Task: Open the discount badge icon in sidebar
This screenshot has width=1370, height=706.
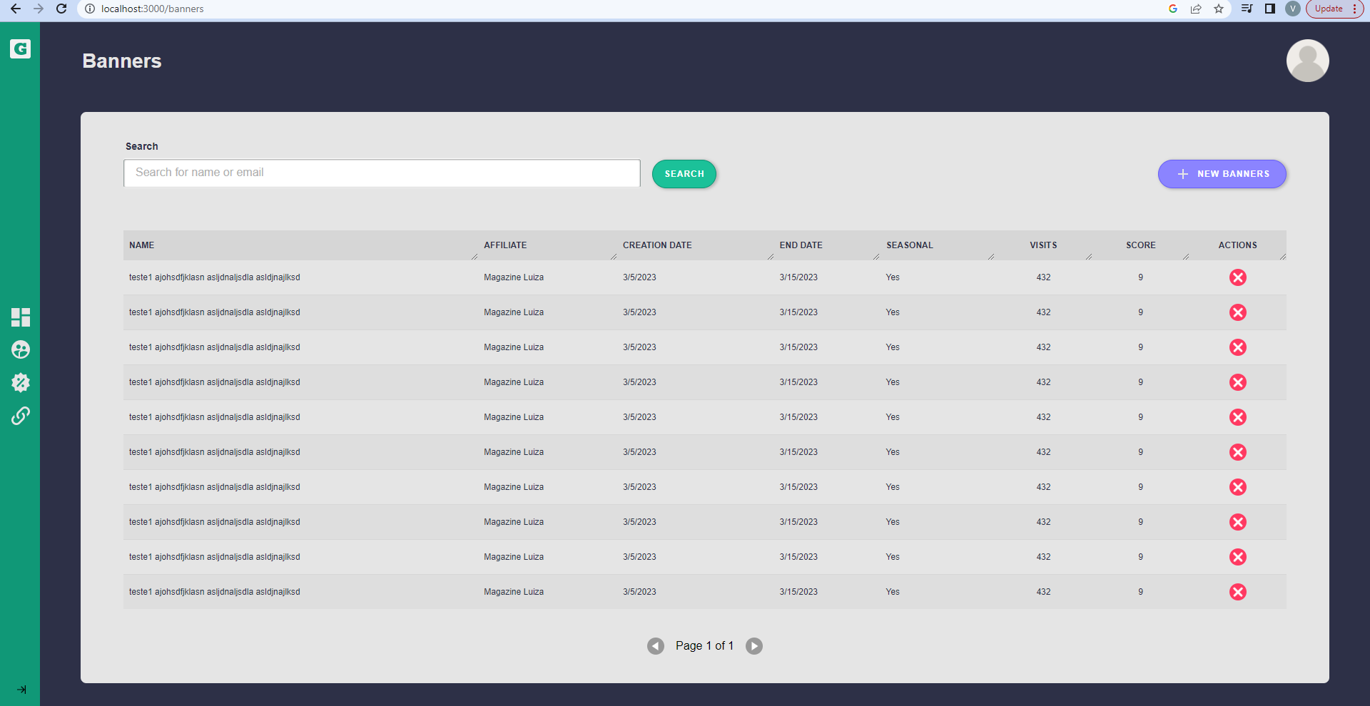Action: click(21, 383)
